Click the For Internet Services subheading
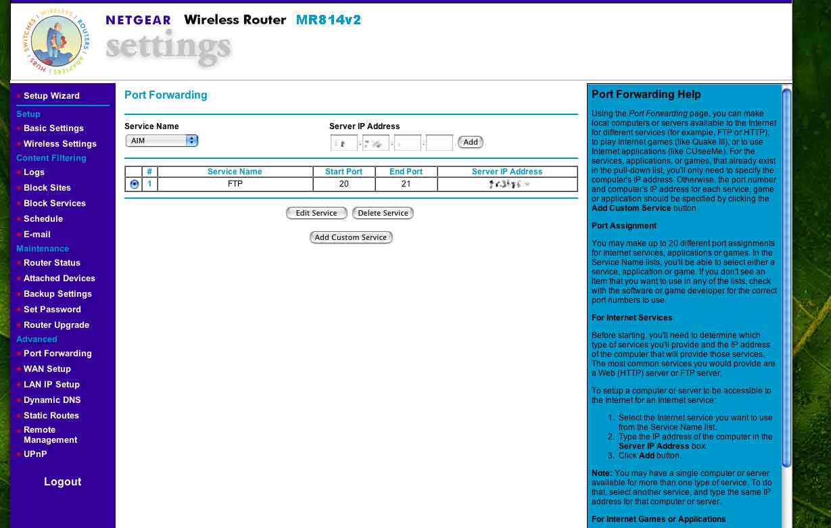 (632, 318)
